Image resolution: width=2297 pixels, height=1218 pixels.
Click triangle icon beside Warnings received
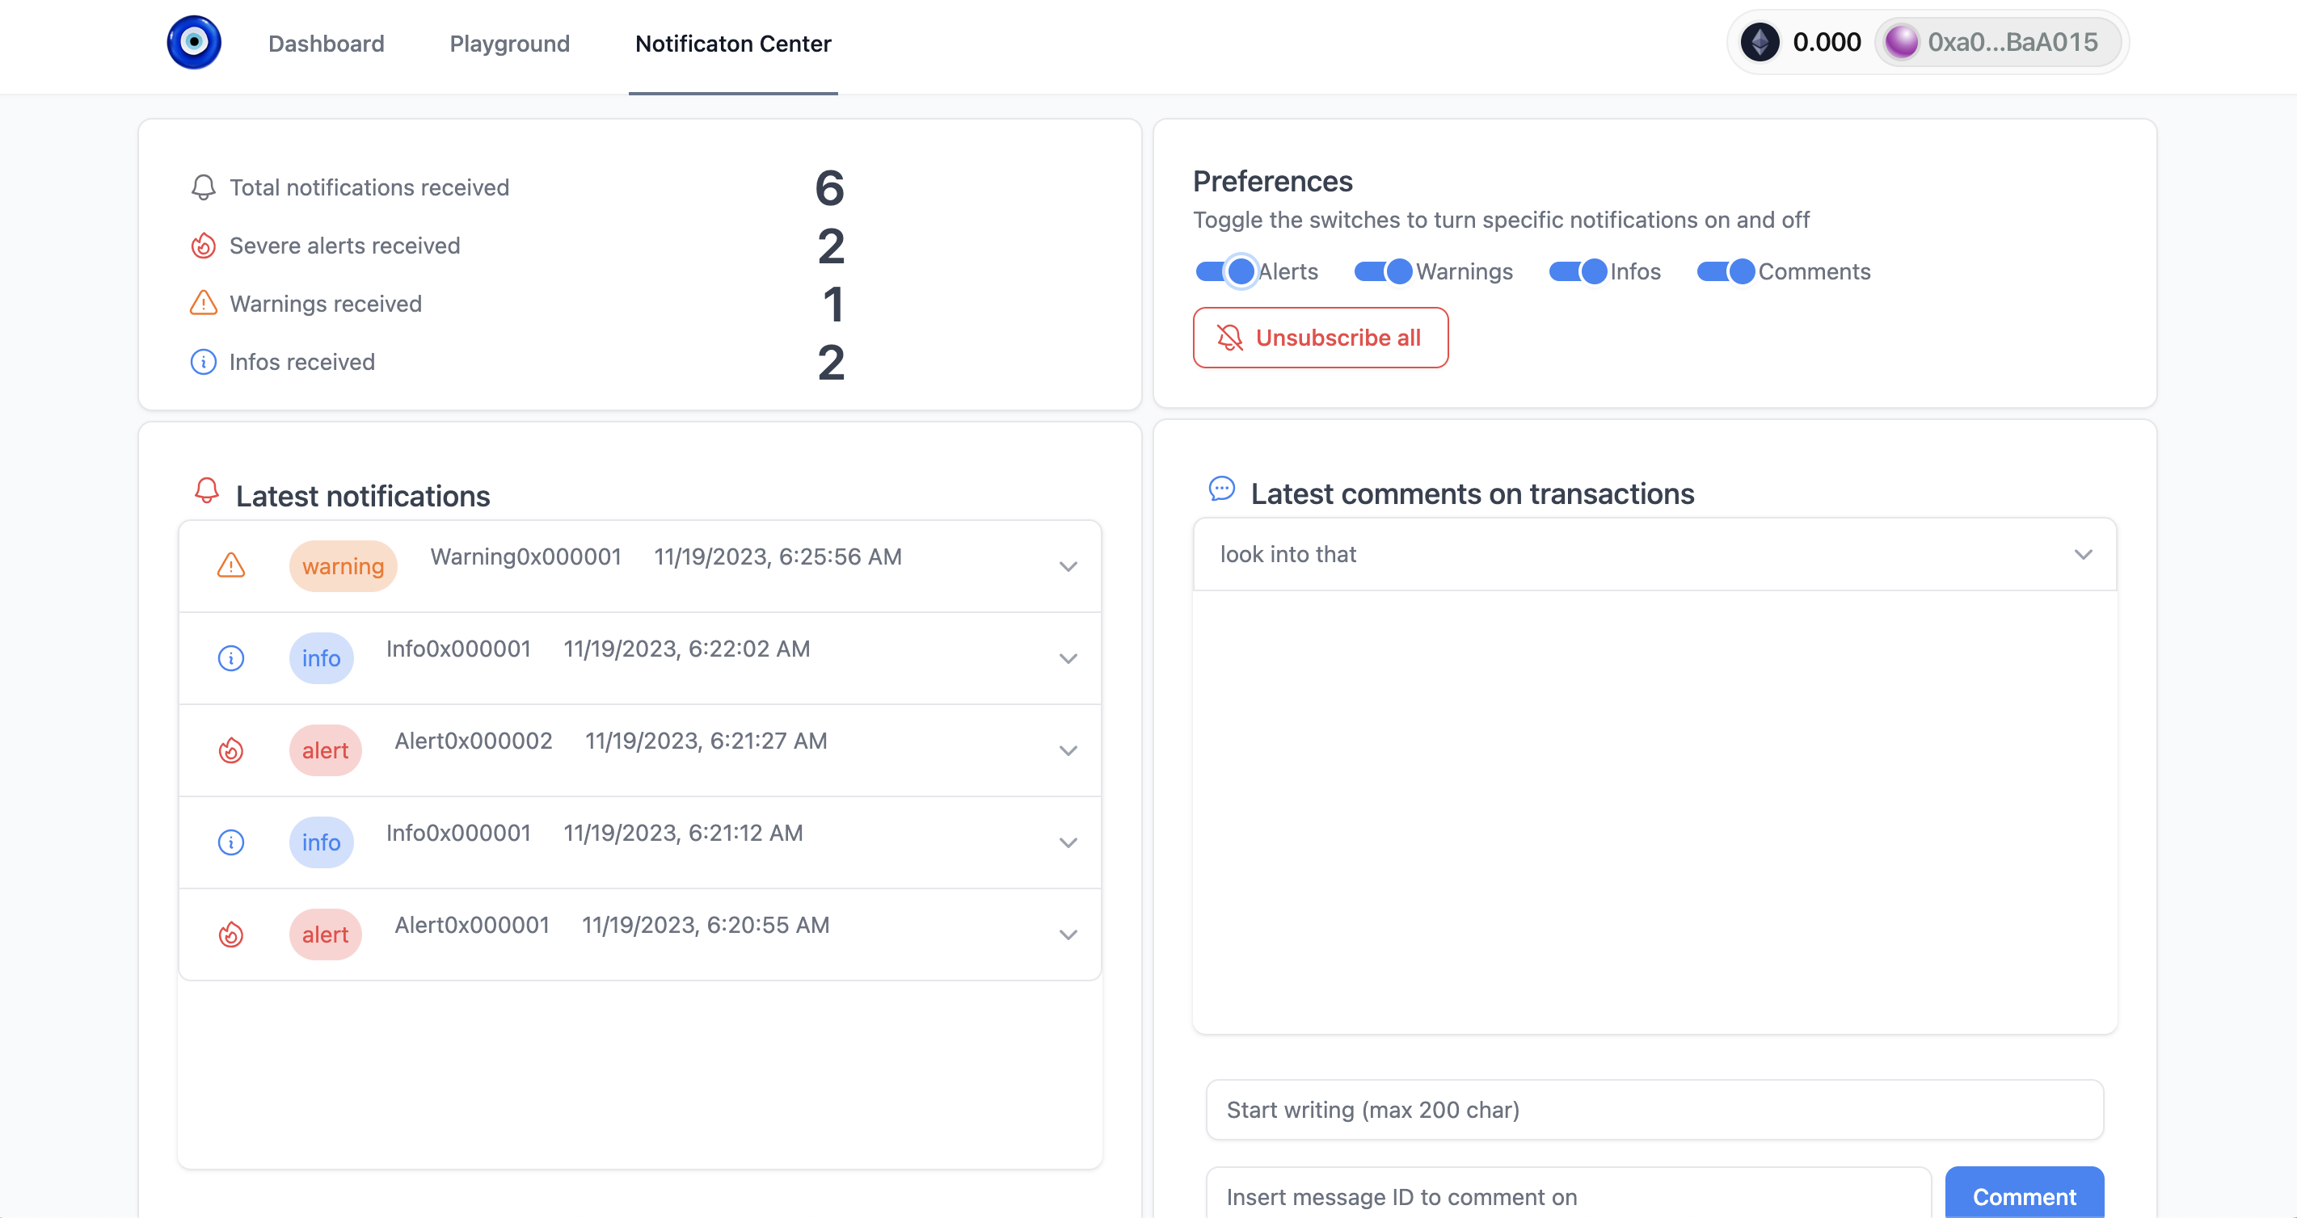[x=204, y=303]
